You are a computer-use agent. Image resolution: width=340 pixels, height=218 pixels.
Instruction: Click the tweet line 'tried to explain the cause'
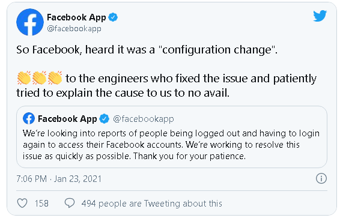click(123, 93)
